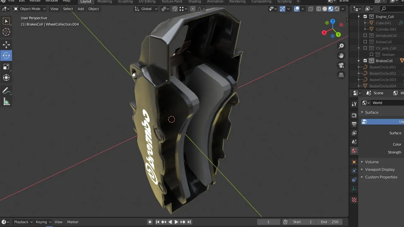Switch to the Modeling workspace tab
Screen dimensions: 404x227
pyautogui.click(x=104, y=2)
